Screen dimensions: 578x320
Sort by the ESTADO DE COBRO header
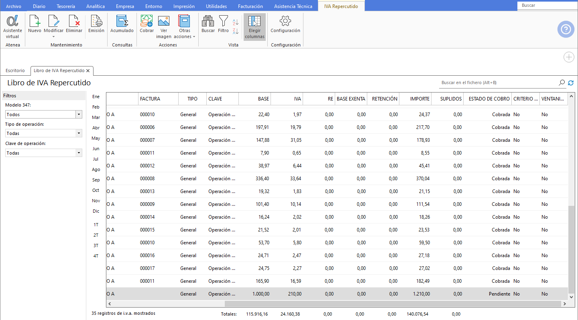(487, 99)
